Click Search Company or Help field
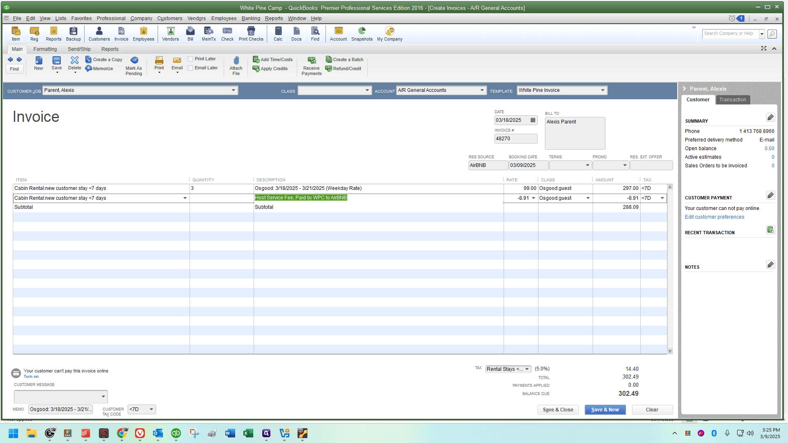 (x=730, y=34)
